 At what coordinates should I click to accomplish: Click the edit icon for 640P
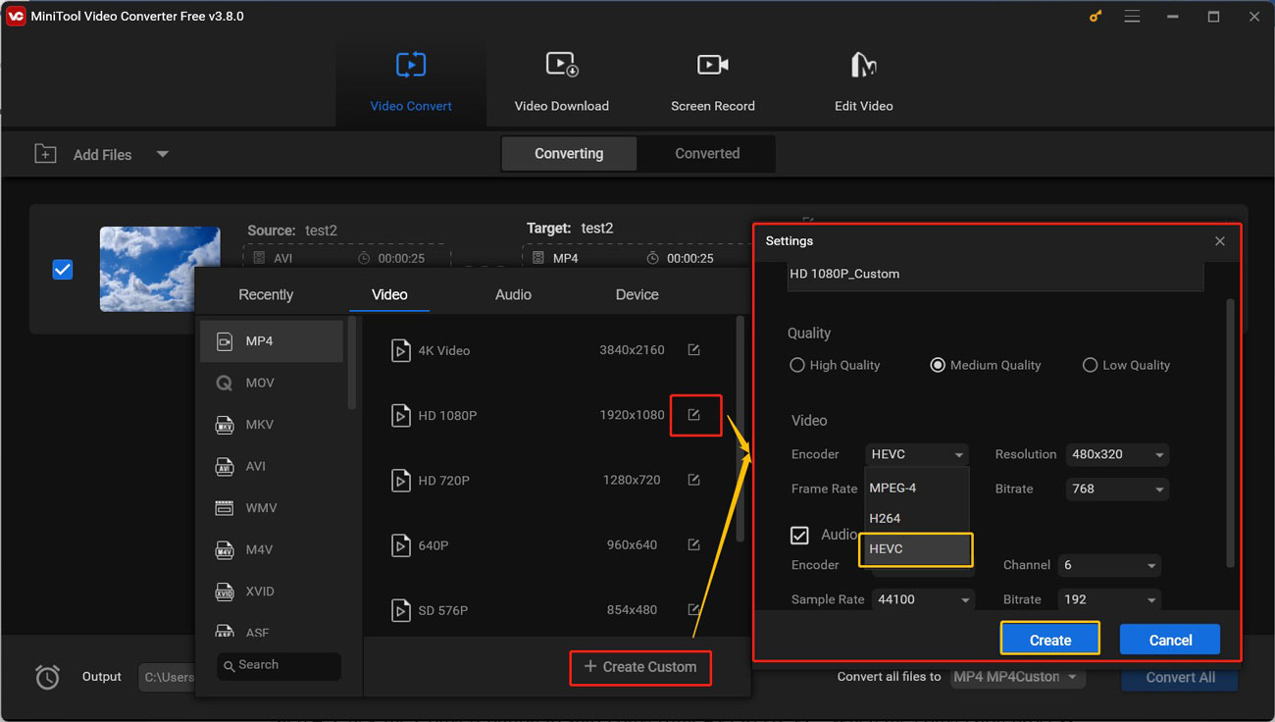pyautogui.click(x=693, y=544)
